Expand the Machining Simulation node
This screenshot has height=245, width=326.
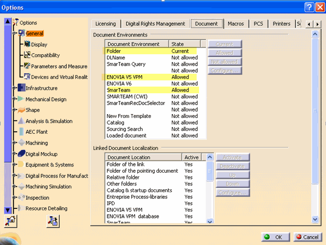(x=14, y=186)
